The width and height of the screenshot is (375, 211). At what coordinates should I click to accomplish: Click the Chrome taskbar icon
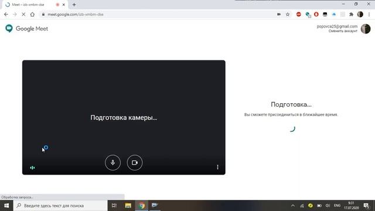tap(142, 206)
